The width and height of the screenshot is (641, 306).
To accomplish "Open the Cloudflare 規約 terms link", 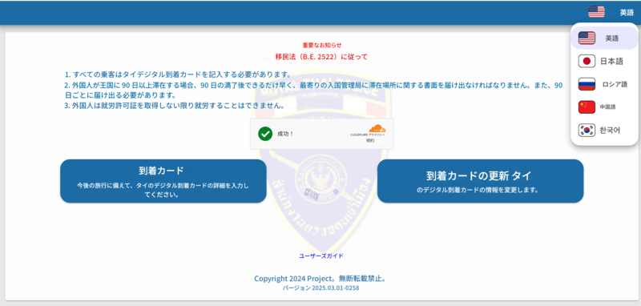I will click(370, 140).
